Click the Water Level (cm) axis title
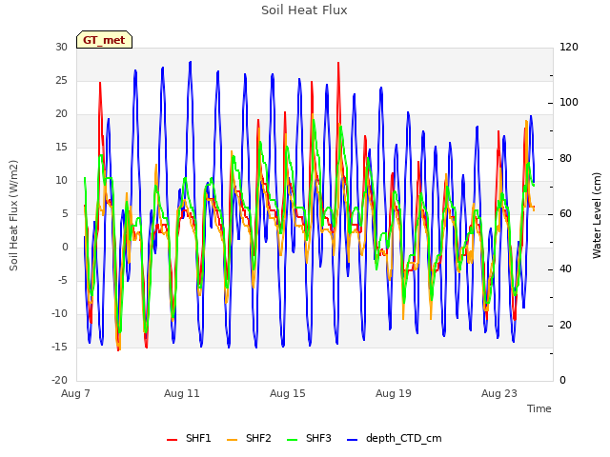The height and width of the screenshot is (457, 610). point(597,216)
